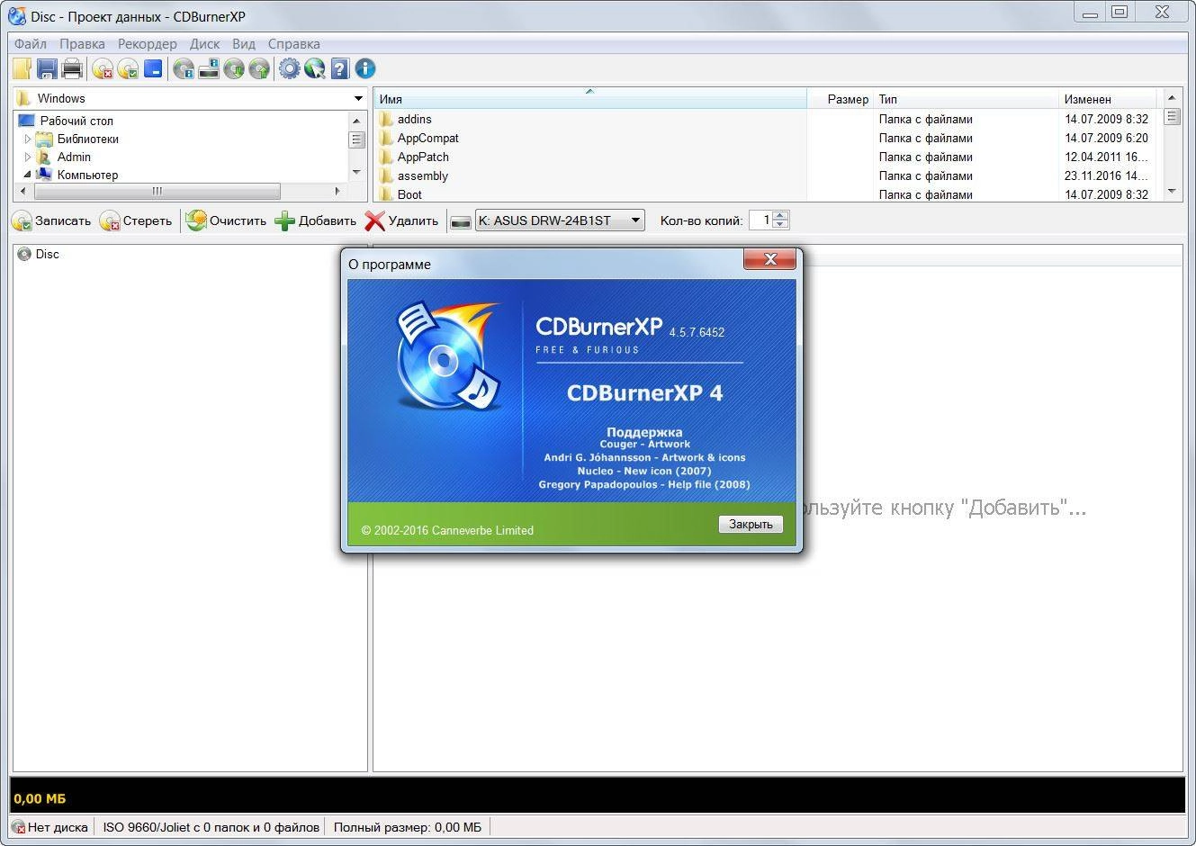Viewport: 1196px width, 846px height.
Task: Click the New project toolbar icon
Action: click(x=22, y=68)
